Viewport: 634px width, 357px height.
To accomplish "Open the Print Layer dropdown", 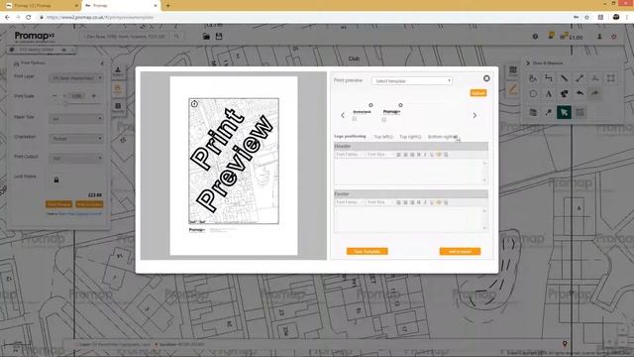I will click(x=76, y=77).
